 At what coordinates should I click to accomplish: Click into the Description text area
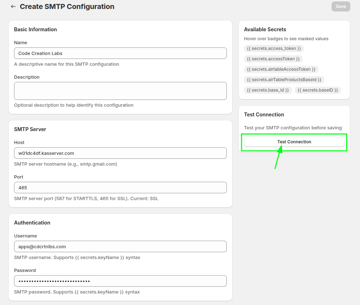point(120,91)
